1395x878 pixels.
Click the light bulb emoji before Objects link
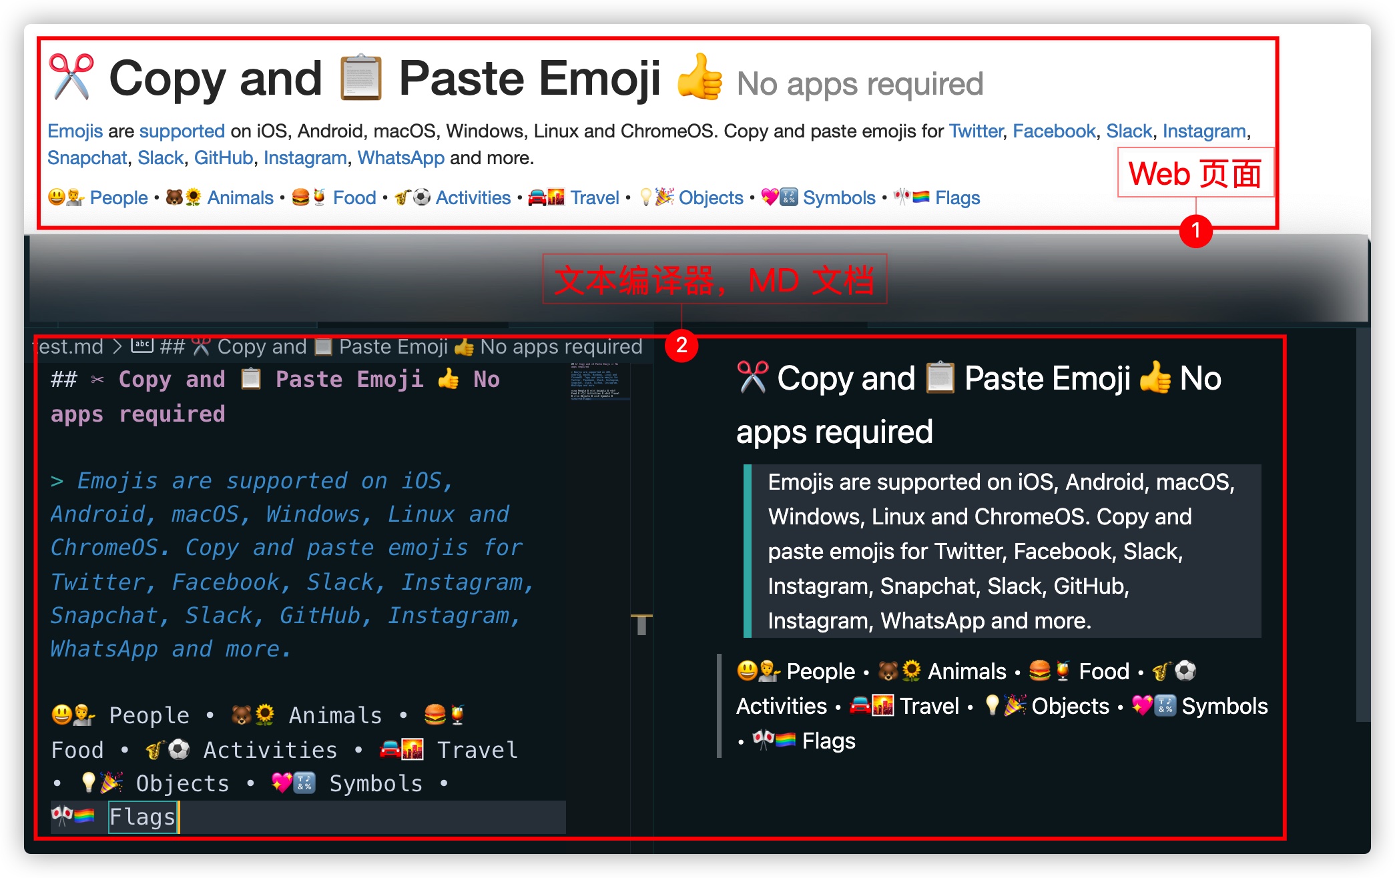point(645,197)
